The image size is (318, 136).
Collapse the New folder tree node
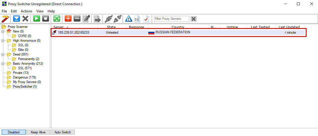tap(3, 31)
